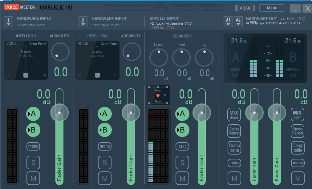Select Stereo Repeat mode on bus A
The width and height of the screenshot is (312, 189).
(x=234, y=131)
